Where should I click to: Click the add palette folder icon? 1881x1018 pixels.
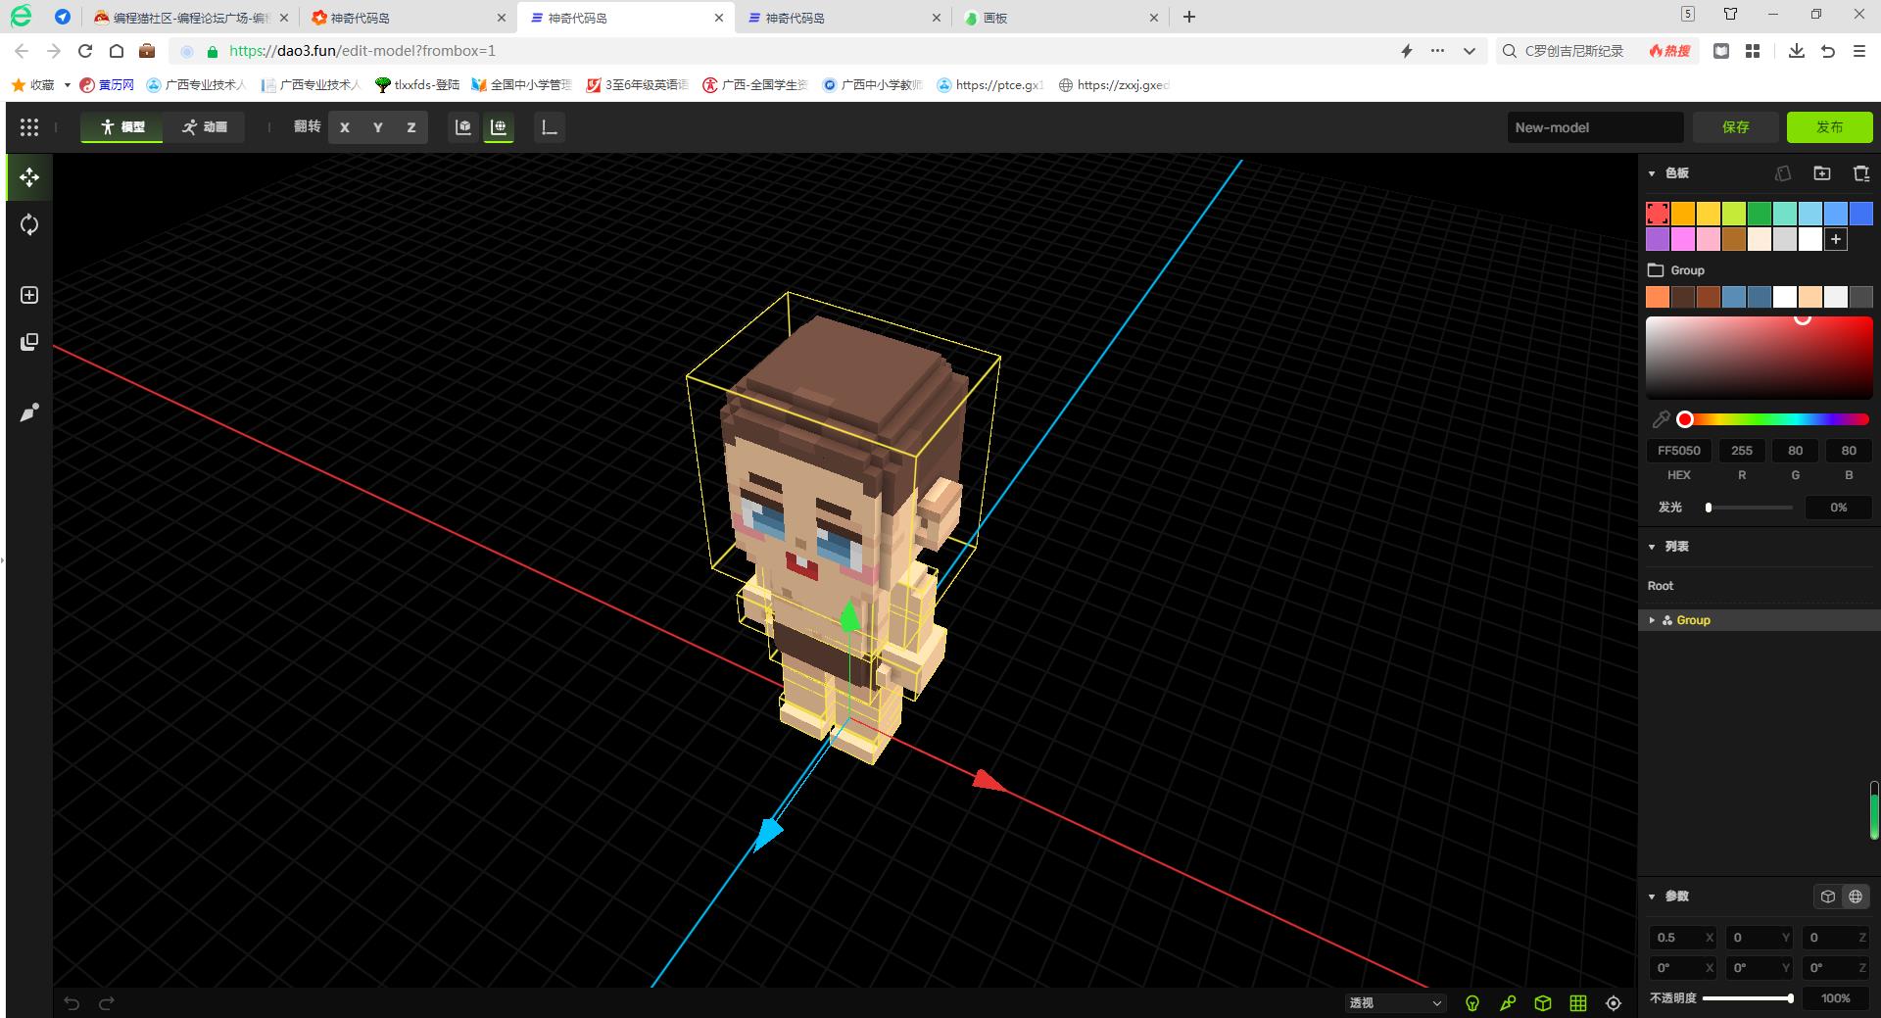1822,173
